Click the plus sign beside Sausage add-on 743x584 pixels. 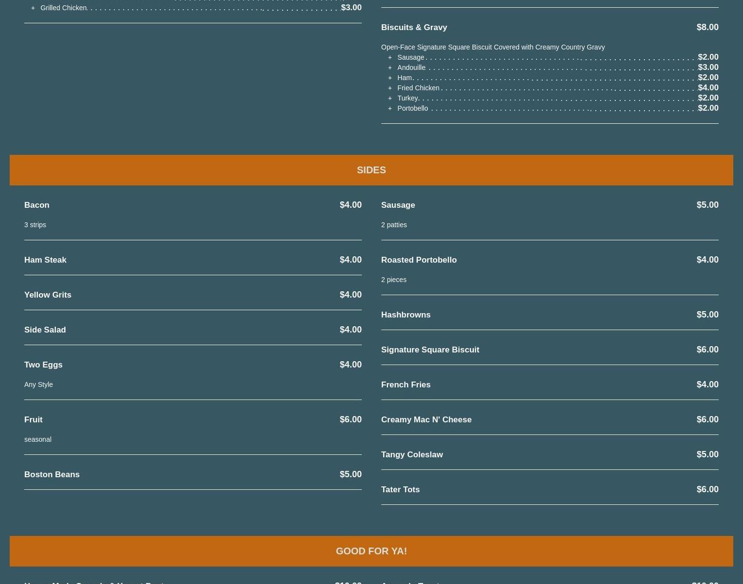[x=389, y=57]
